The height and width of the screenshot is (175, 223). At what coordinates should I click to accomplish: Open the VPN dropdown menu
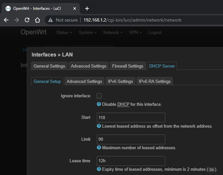click(135, 33)
